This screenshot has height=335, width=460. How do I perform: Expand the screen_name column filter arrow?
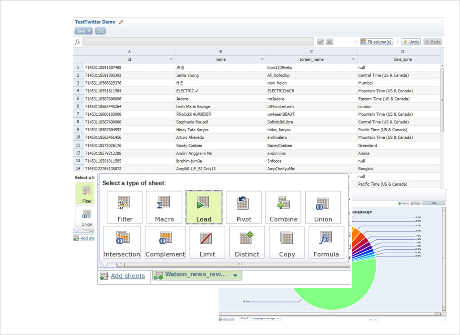point(353,59)
